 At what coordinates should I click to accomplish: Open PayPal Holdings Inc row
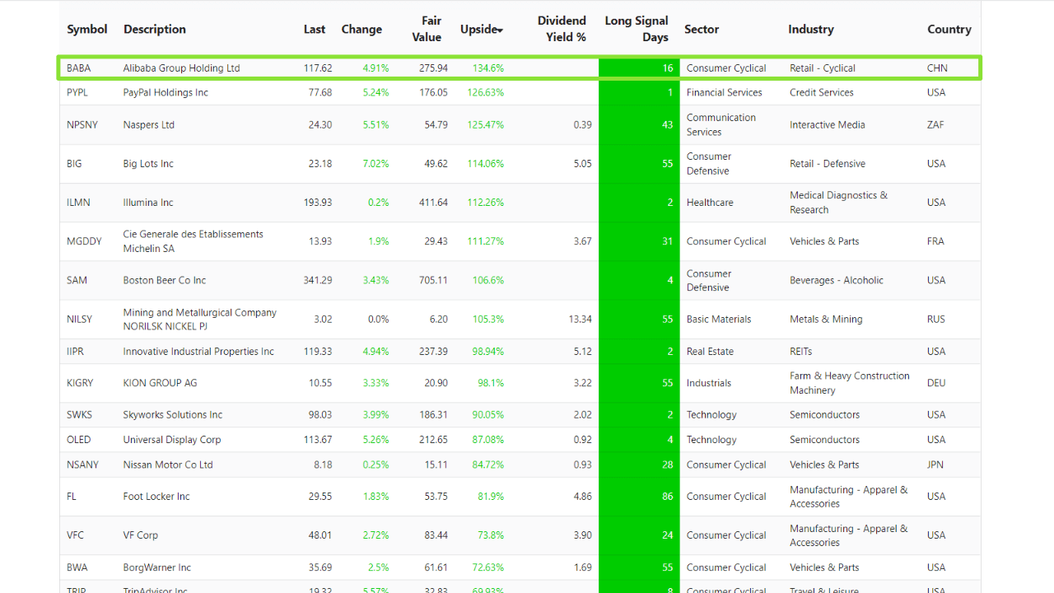pyautogui.click(x=166, y=93)
